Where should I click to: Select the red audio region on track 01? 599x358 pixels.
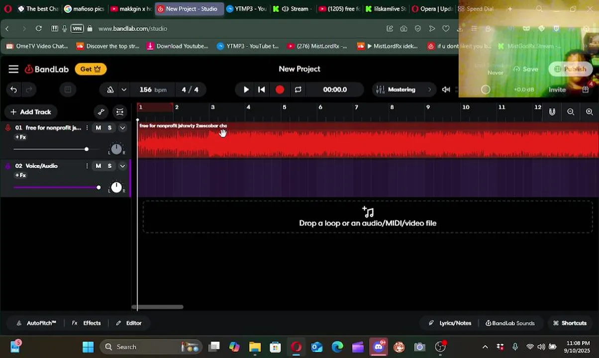368,140
